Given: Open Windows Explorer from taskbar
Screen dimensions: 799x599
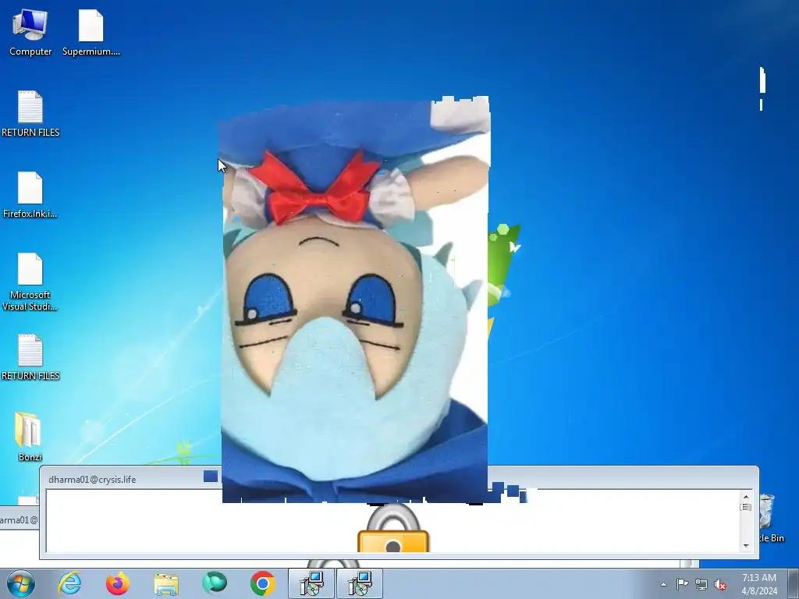Looking at the screenshot, I should tap(166, 584).
